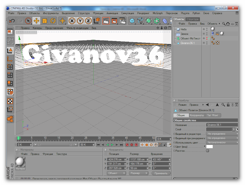
Task: Click the H rotation field
Action: click(x=161, y=159)
